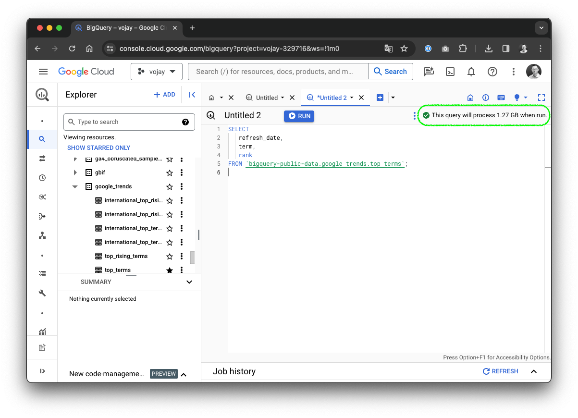
Task: Click the BigQuery home icon above the editor
Action: click(470, 98)
